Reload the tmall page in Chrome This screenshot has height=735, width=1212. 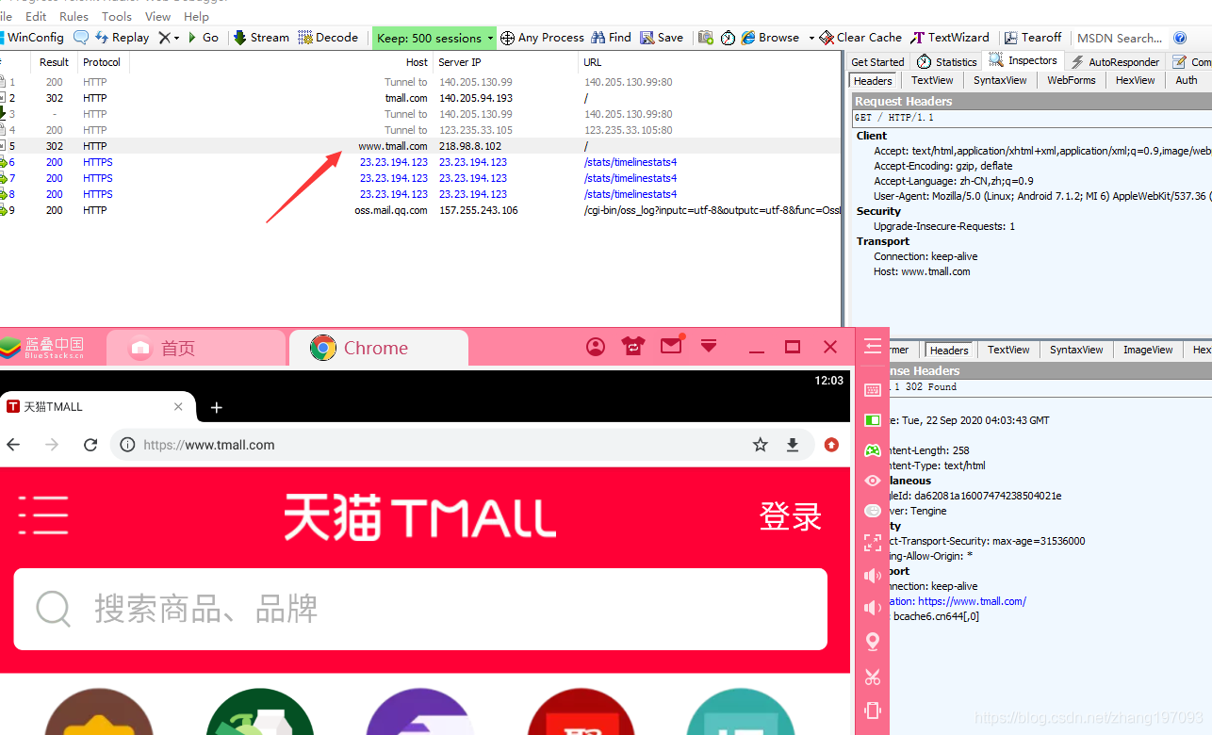[x=90, y=445]
